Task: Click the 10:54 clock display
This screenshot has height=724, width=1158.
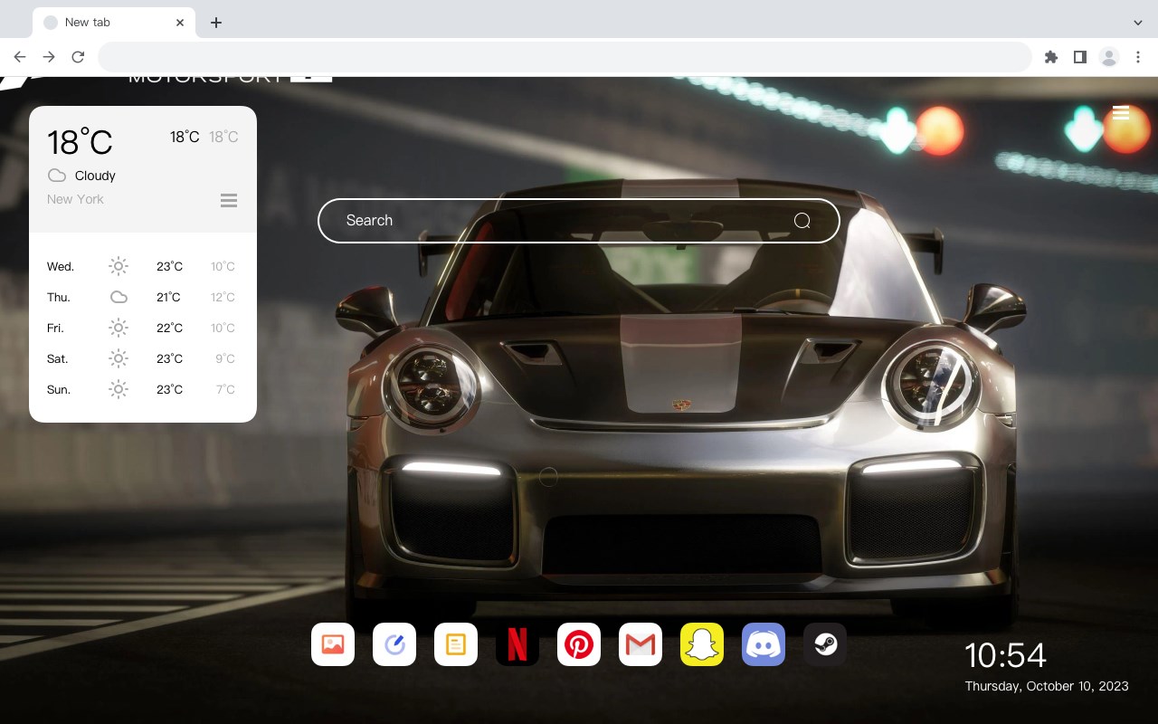Action: click(x=1005, y=655)
